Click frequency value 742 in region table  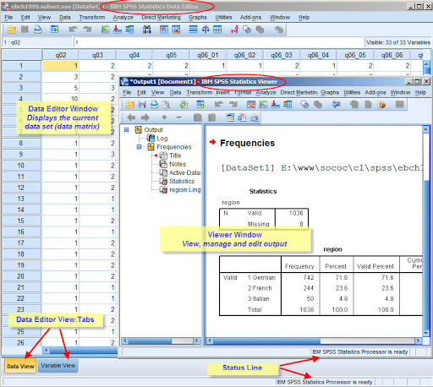click(309, 277)
